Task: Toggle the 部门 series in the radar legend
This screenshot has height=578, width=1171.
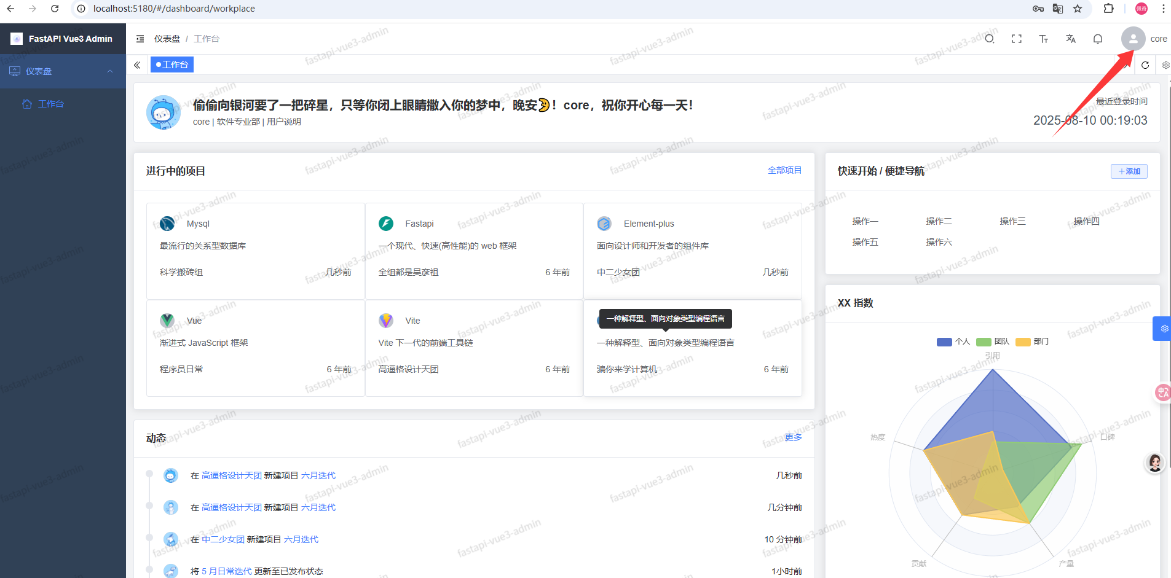Action: (1032, 342)
